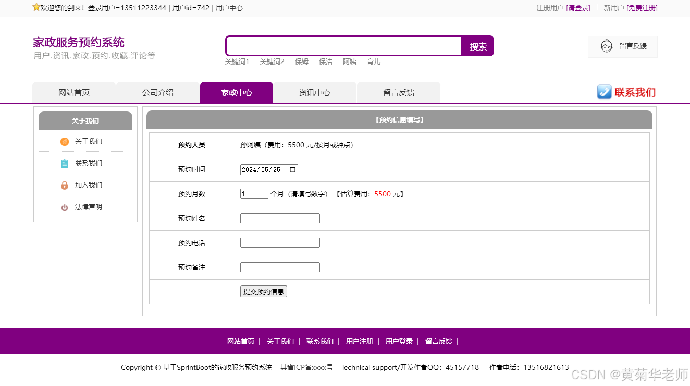Viewport: 690px width, 386px height.
Task: Switch to the 资讯中心 tab
Action: [315, 92]
